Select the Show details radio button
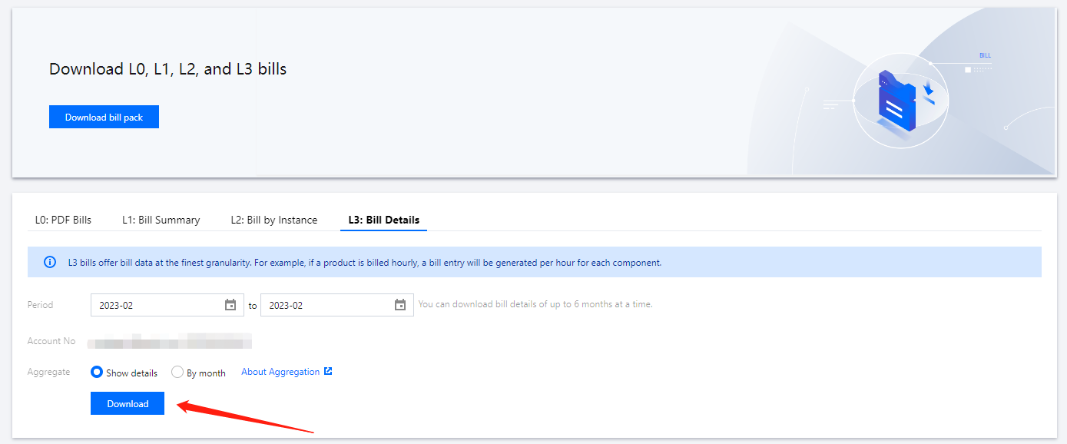The height and width of the screenshot is (444, 1067). (97, 373)
